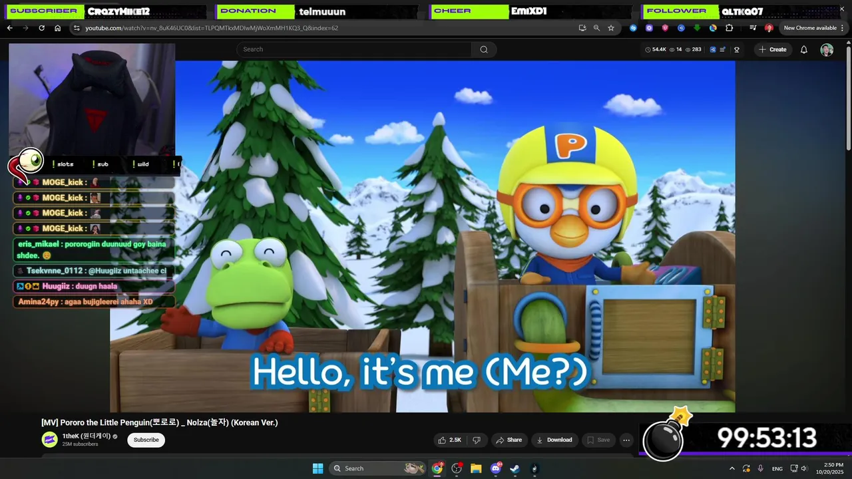Bookmark this page with the star icon
This screenshot has width=852, height=479.
point(611,28)
